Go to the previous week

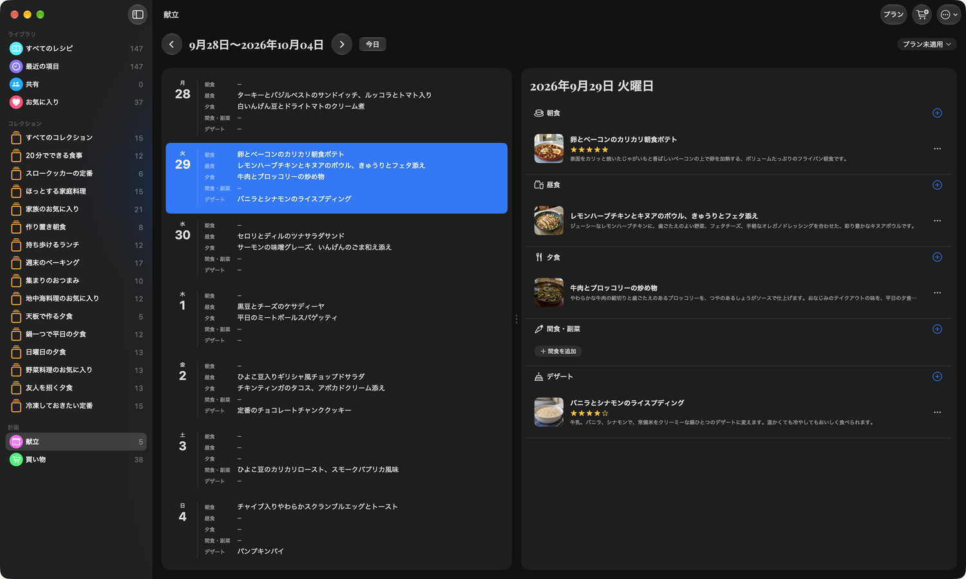coord(171,44)
